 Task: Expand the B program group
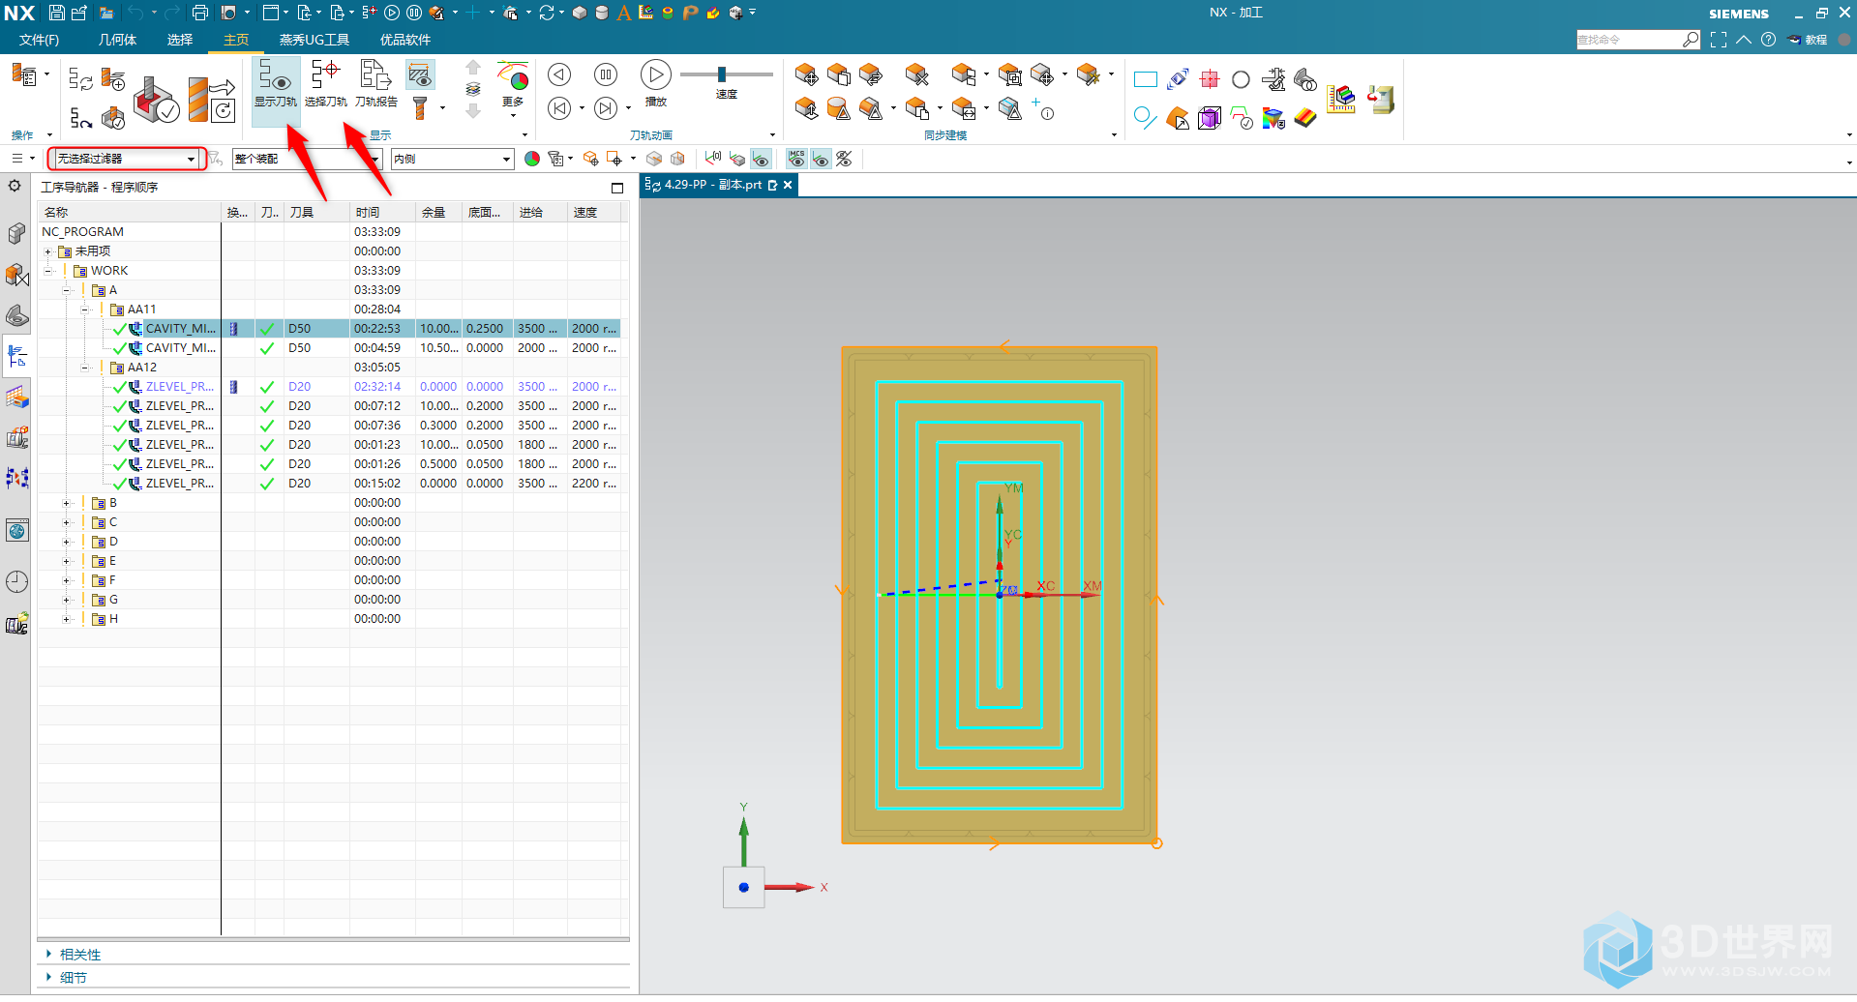pos(67,503)
